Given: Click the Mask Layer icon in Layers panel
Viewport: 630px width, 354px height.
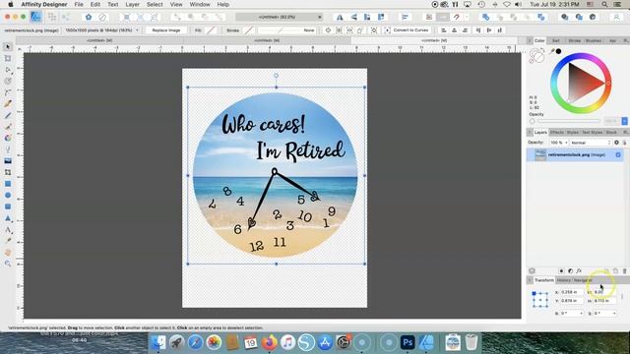Looking at the screenshot, I should (x=561, y=271).
